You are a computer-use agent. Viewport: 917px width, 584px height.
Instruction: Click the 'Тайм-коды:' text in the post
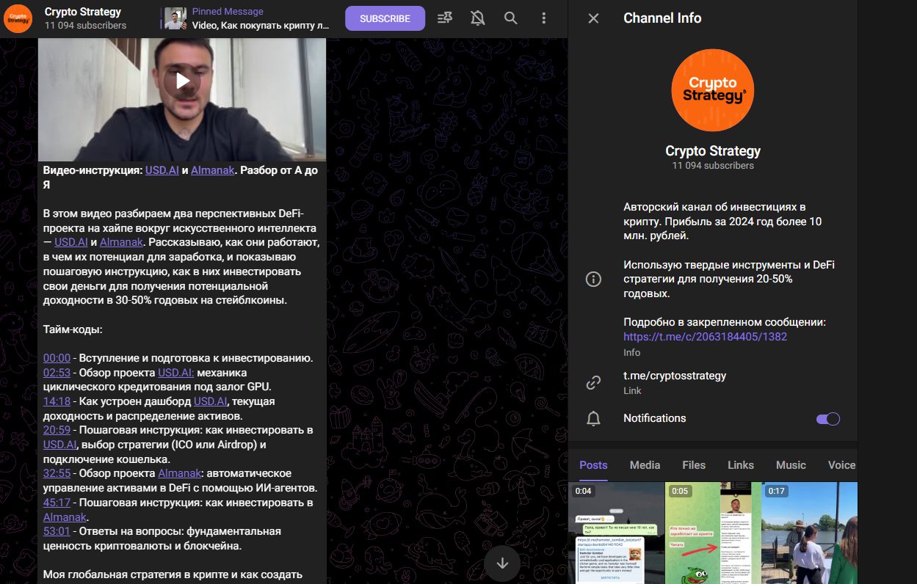[73, 329]
